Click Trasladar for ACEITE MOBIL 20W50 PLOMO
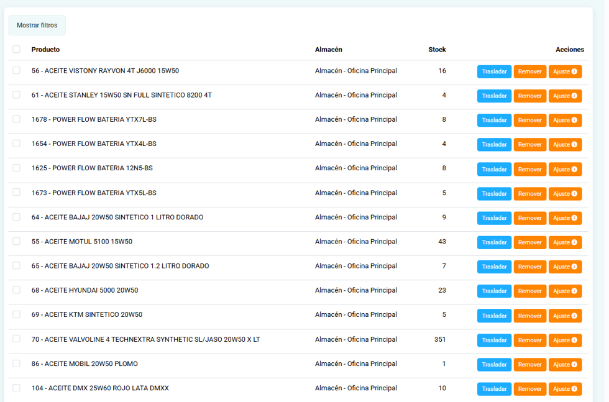 point(494,365)
